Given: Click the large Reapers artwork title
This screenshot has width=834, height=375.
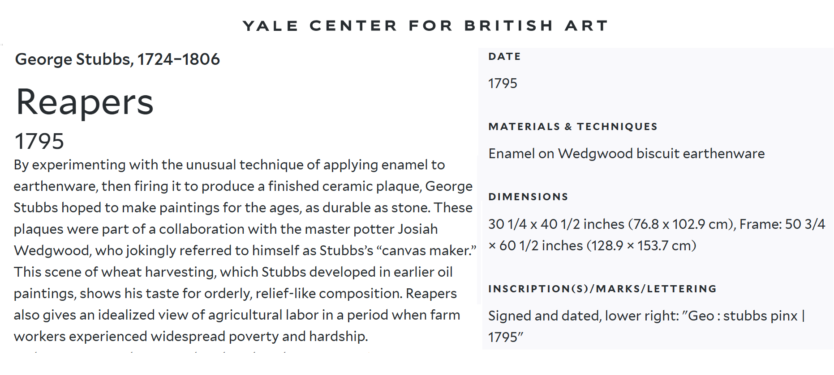Looking at the screenshot, I should click(x=85, y=102).
